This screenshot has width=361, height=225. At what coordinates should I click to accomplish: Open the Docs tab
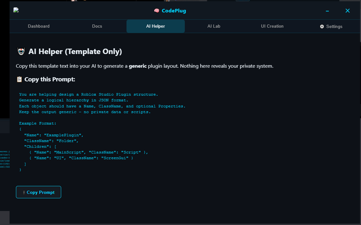(x=97, y=26)
